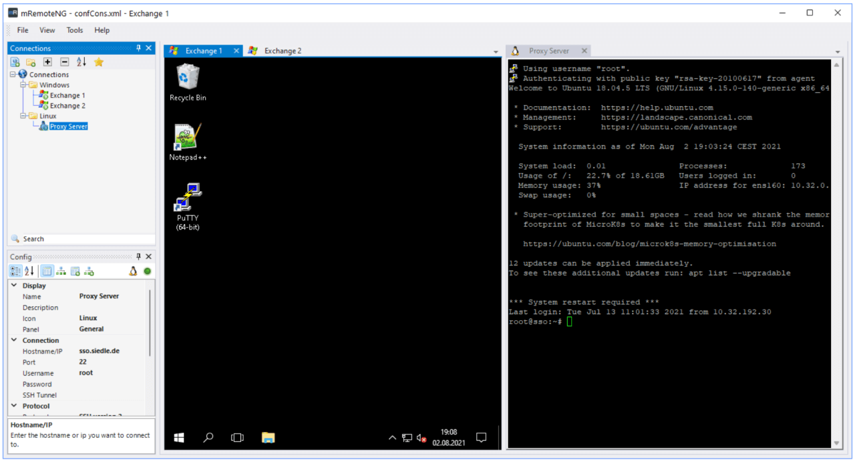Click the Expand All plus icon
The height and width of the screenshot is (462, 855).
pyautogui.click(x=47, y=62)
